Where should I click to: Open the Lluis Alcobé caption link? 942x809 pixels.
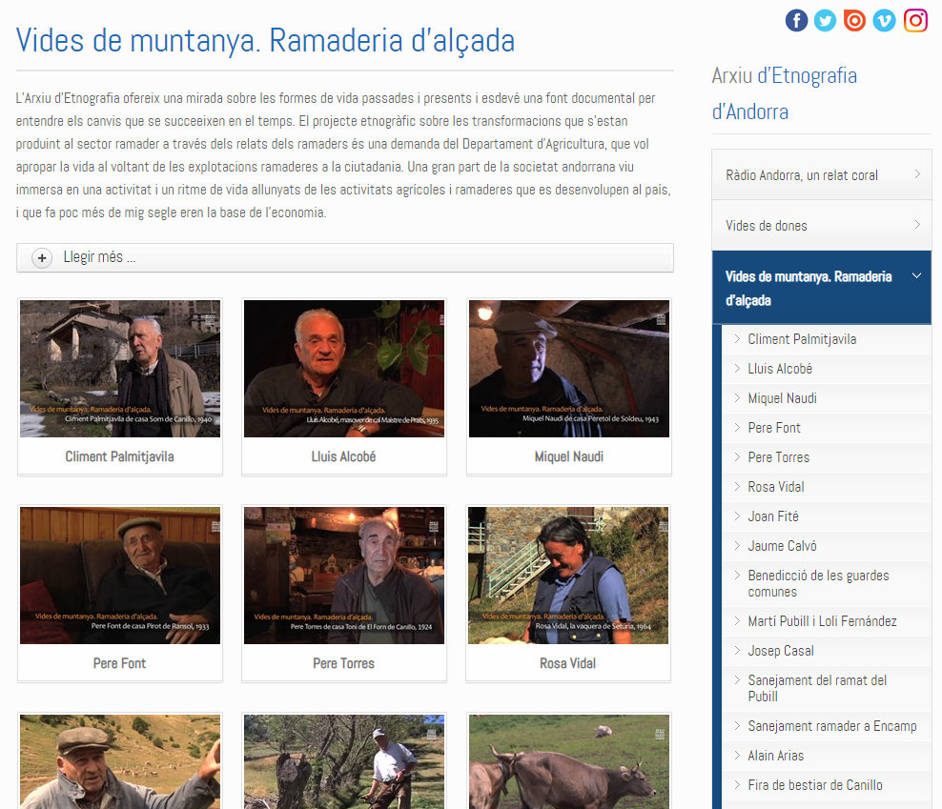pyautogui.click(x=343, y=456)
